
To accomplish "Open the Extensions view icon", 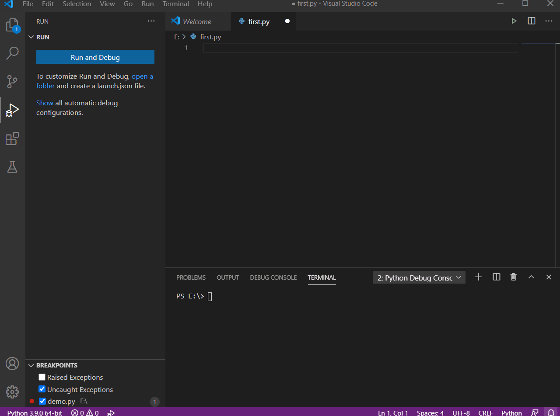I will click(12, 139).
